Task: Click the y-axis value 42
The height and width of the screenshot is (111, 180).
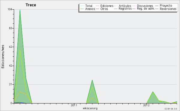Action: (x=10, y=66)
